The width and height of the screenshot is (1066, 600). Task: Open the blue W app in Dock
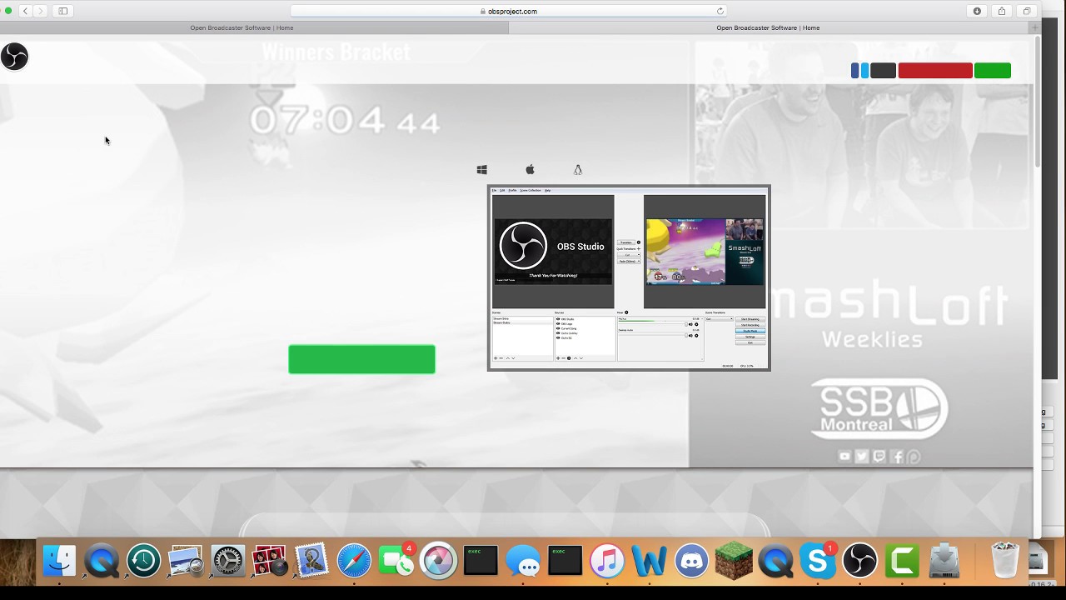649,561
